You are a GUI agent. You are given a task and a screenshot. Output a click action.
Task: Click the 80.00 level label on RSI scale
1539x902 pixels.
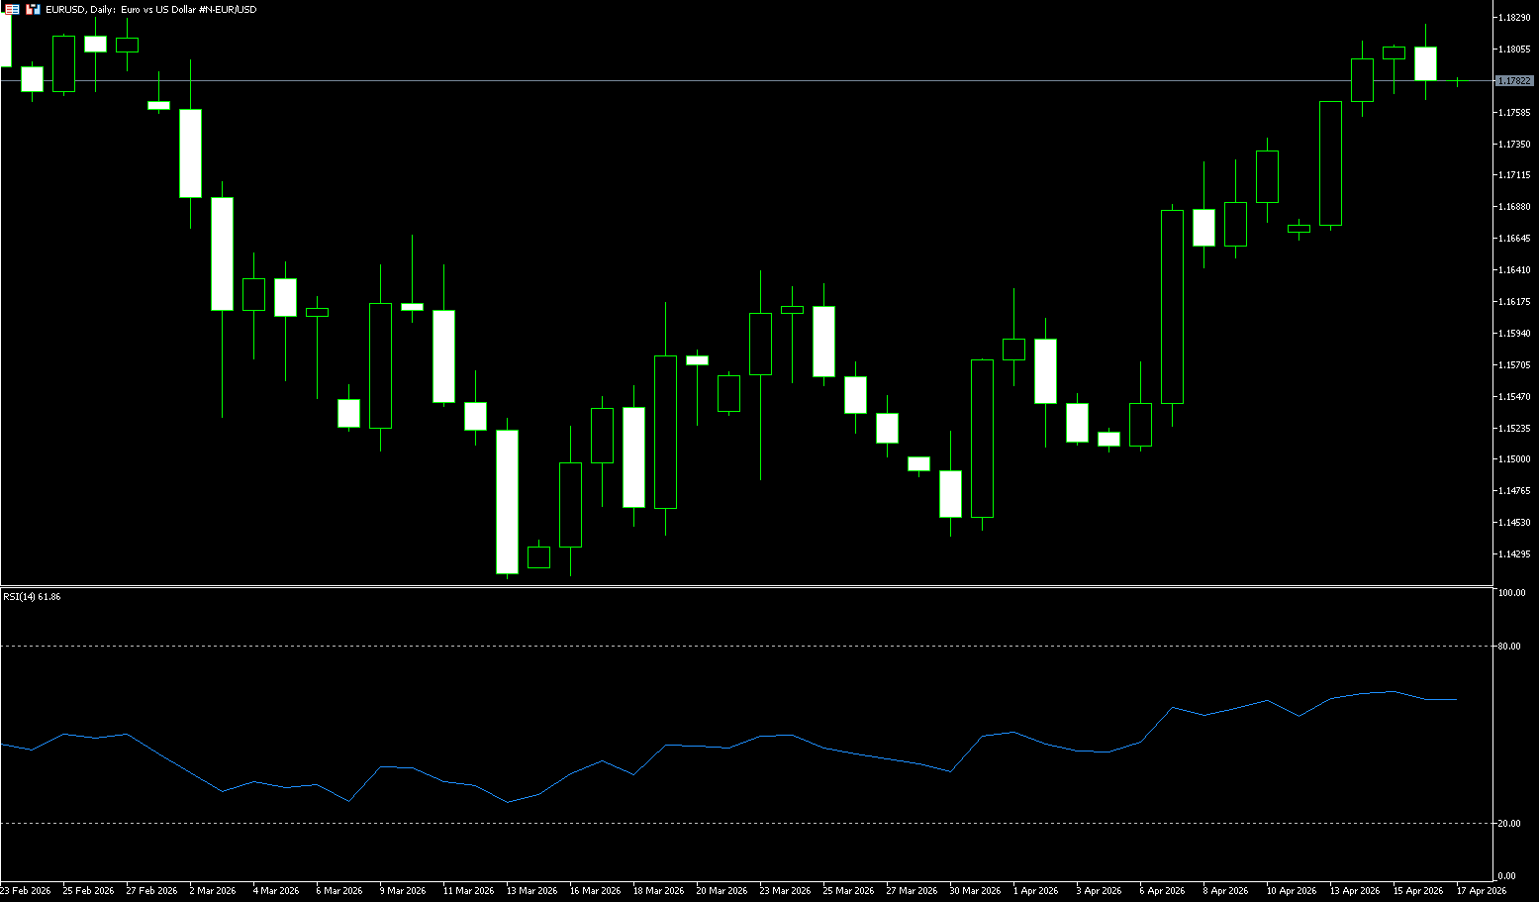point(1509,647)
